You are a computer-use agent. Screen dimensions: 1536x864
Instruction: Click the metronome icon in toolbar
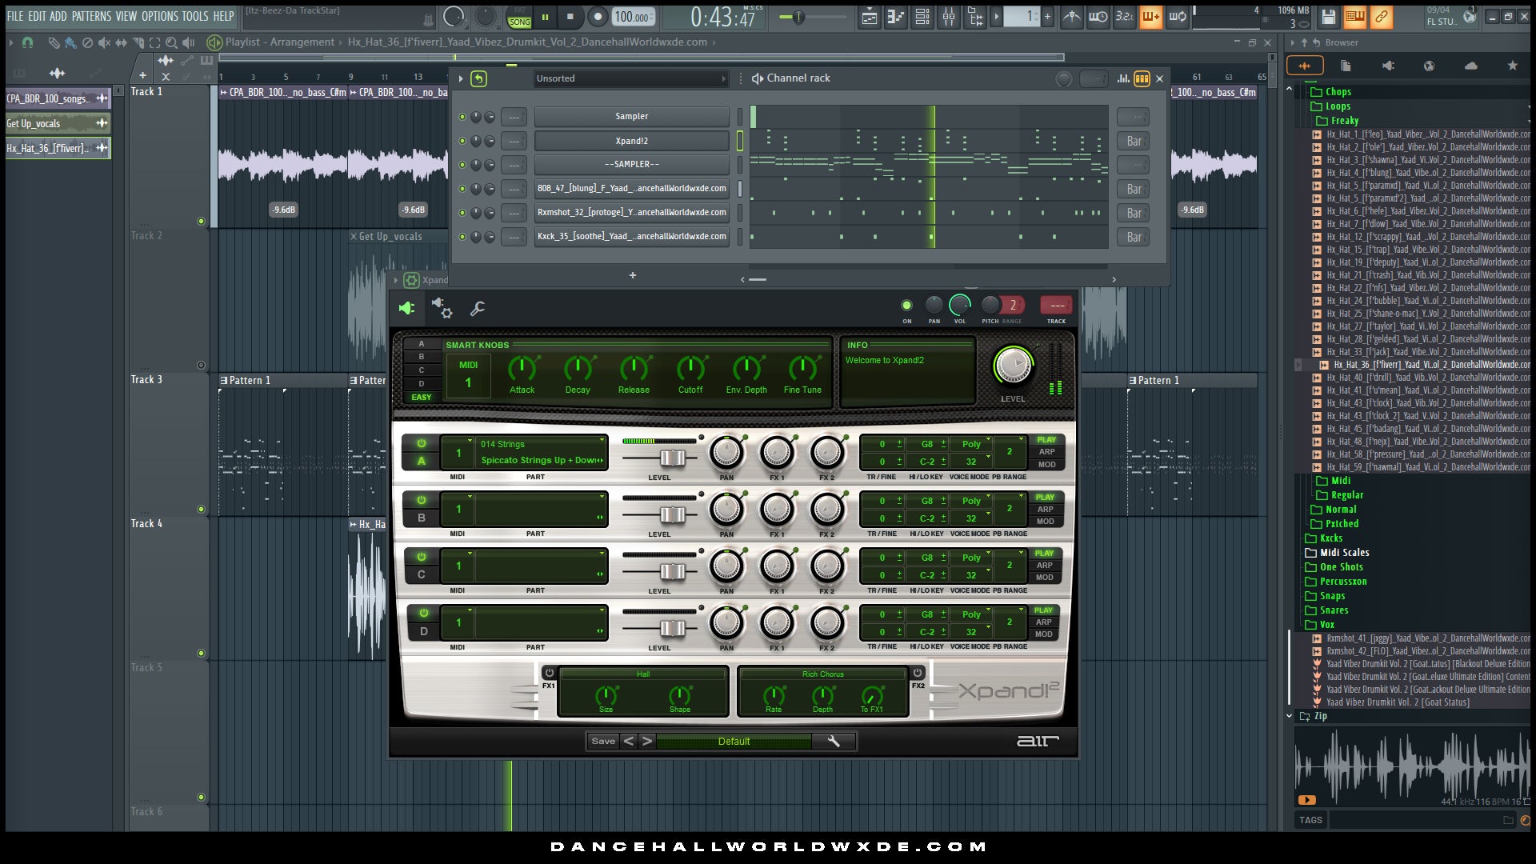pyautogui.click(x=1071, y=17)
